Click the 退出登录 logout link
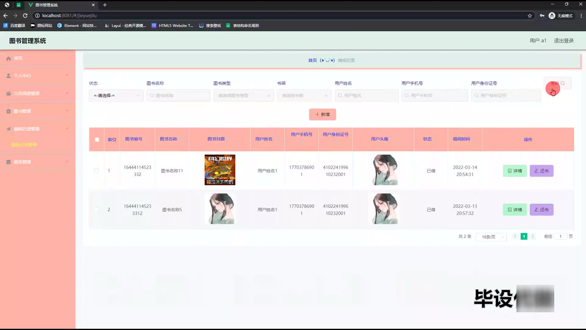Screen dimensions: 586x330 pos(564,41)
